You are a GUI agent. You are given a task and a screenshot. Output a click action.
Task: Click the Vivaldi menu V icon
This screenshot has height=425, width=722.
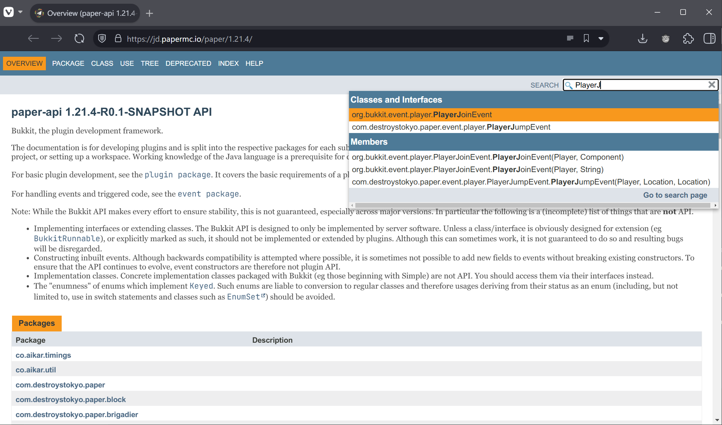pos(8,12)
